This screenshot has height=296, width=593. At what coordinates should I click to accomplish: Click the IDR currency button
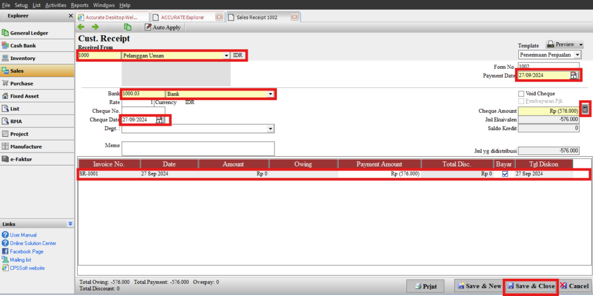(238, 55)
